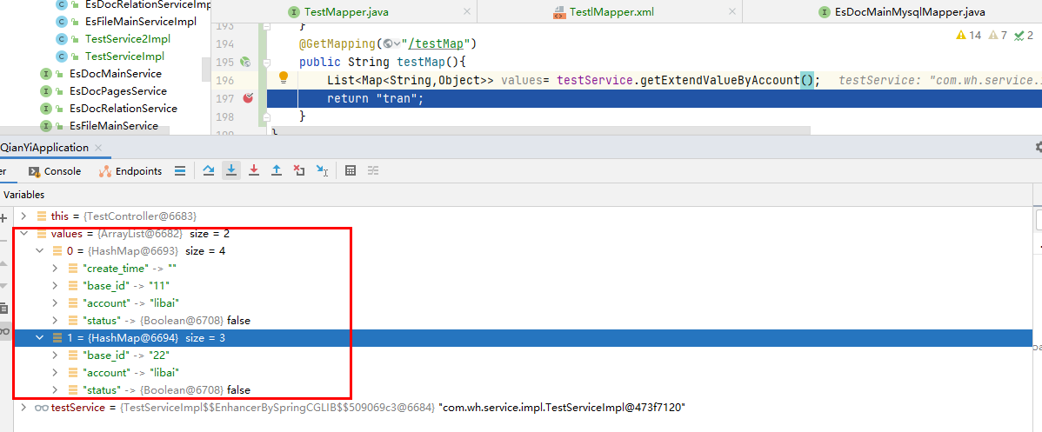Open the Console debug tab

(x=55, y=171)
